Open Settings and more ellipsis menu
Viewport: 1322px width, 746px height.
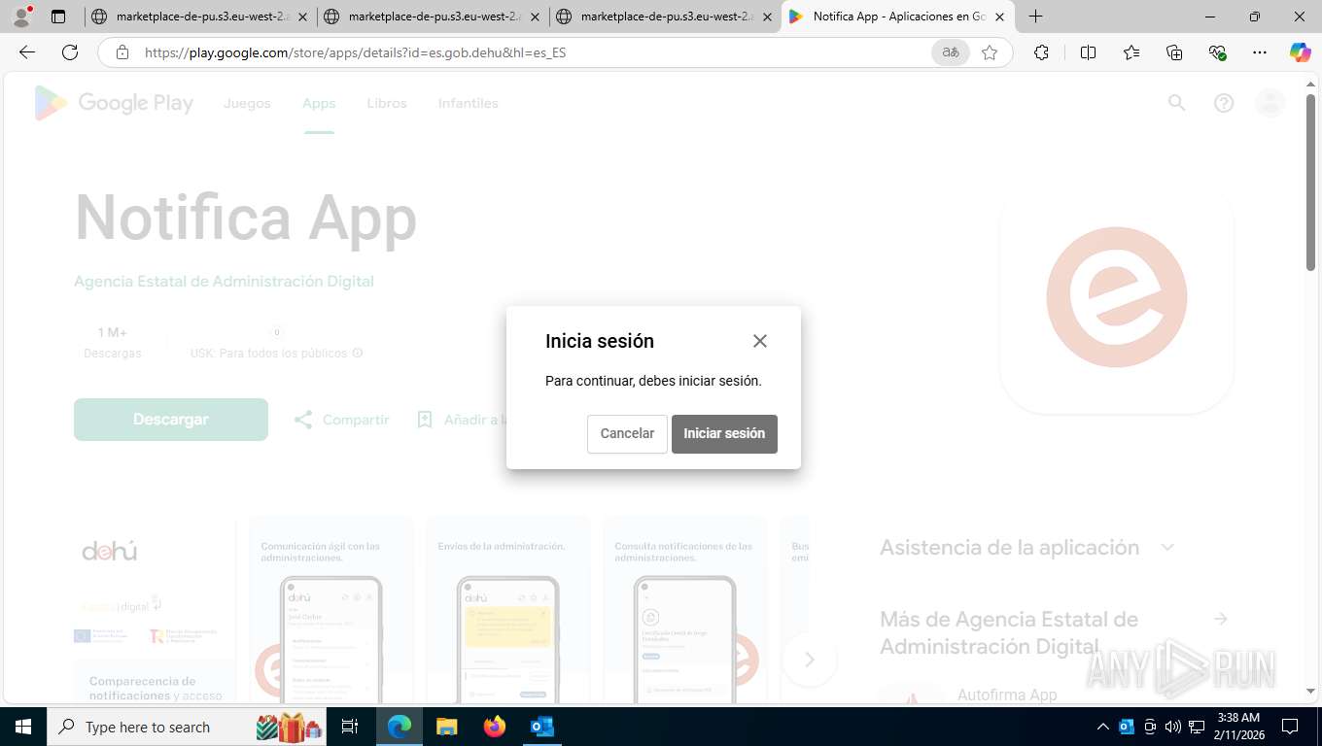click(1260, 52)
